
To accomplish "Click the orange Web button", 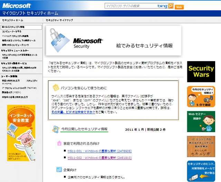I will [x=179, y=7].
